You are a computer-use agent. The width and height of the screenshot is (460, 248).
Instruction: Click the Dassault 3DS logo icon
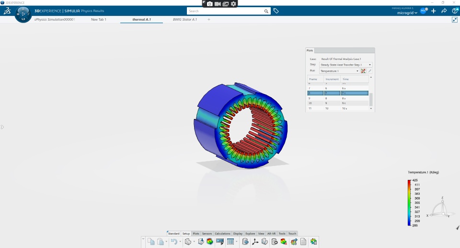click(x=7, y=11)
